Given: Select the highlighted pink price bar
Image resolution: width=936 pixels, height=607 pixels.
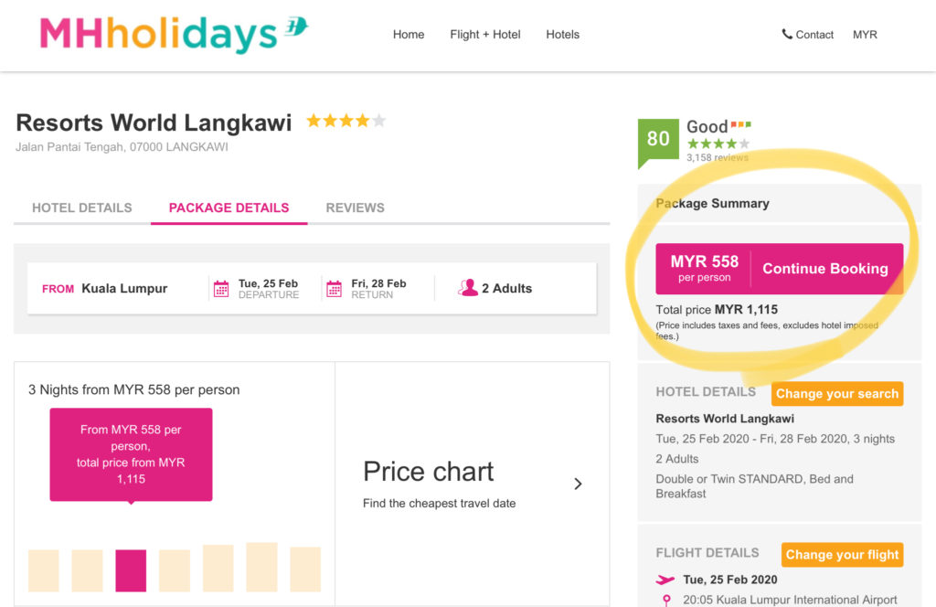Looking at the screenshot, I should pyautogui.click(x=131, y=570).
